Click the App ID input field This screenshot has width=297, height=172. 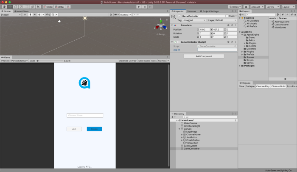tap(217, 50)
